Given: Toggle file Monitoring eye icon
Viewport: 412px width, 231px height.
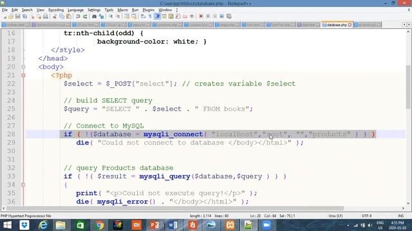Looking at the screenshot, I should click(192, 17).
